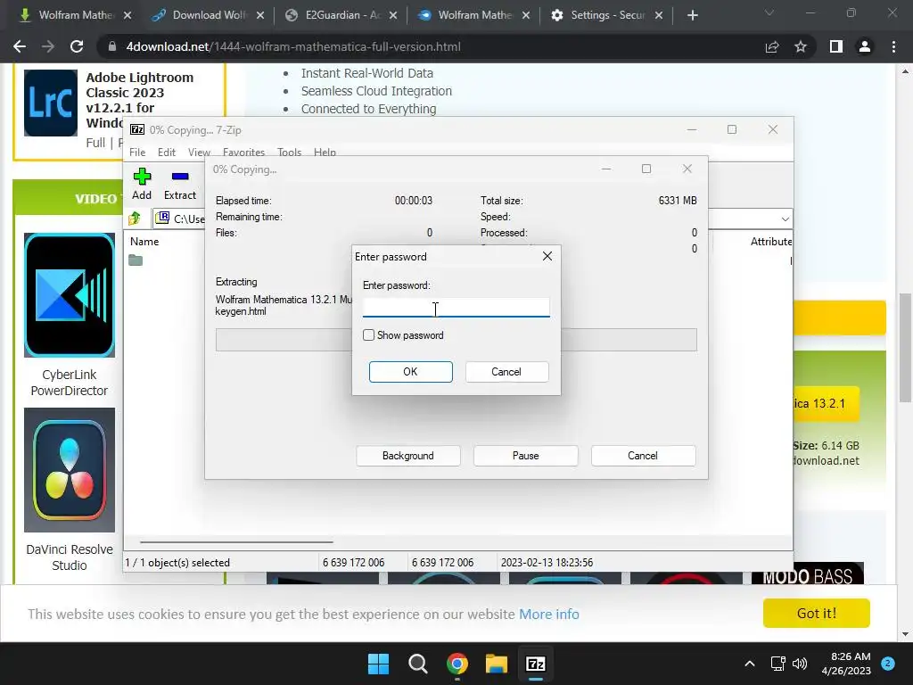Open a new browser tab
This screenshot has width=913, height=685.
point(692,15)
